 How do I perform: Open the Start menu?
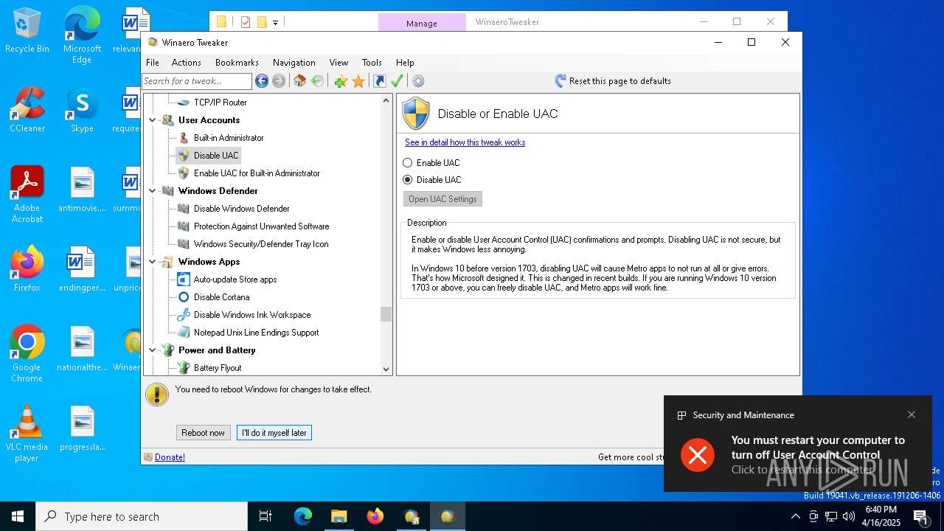pyautogui.click(x=18, y=516)
